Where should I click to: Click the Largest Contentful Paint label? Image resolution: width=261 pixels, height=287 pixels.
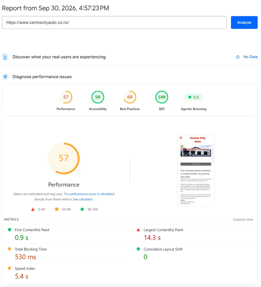tap(163, 230)
